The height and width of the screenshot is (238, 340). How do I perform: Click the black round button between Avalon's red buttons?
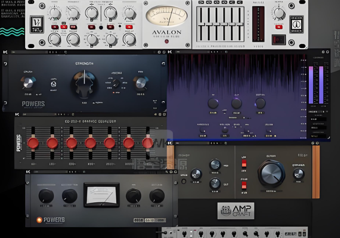pyautogui.click(x=101, y=27)
